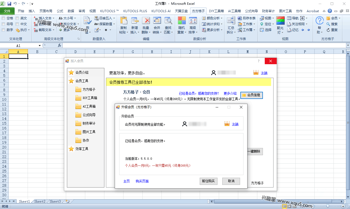
Task: Expand the 更多分析 dropdown
Action: [x=221, y=30]
